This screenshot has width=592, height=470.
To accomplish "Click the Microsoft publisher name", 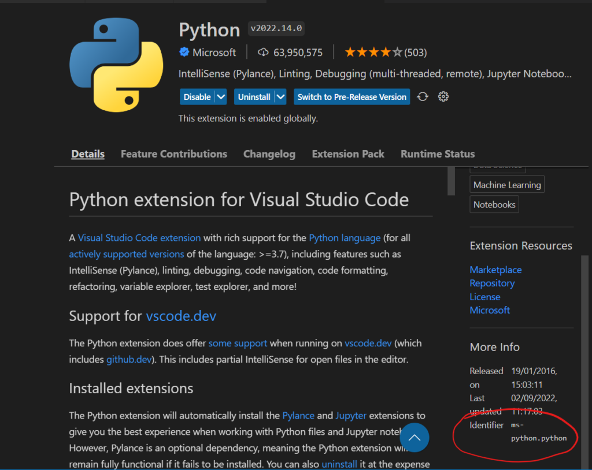I will point(214,53).
